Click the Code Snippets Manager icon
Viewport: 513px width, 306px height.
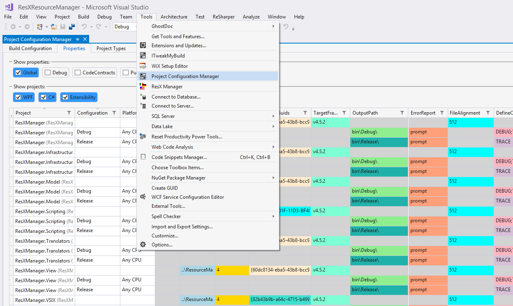click(x=143, y=157)
